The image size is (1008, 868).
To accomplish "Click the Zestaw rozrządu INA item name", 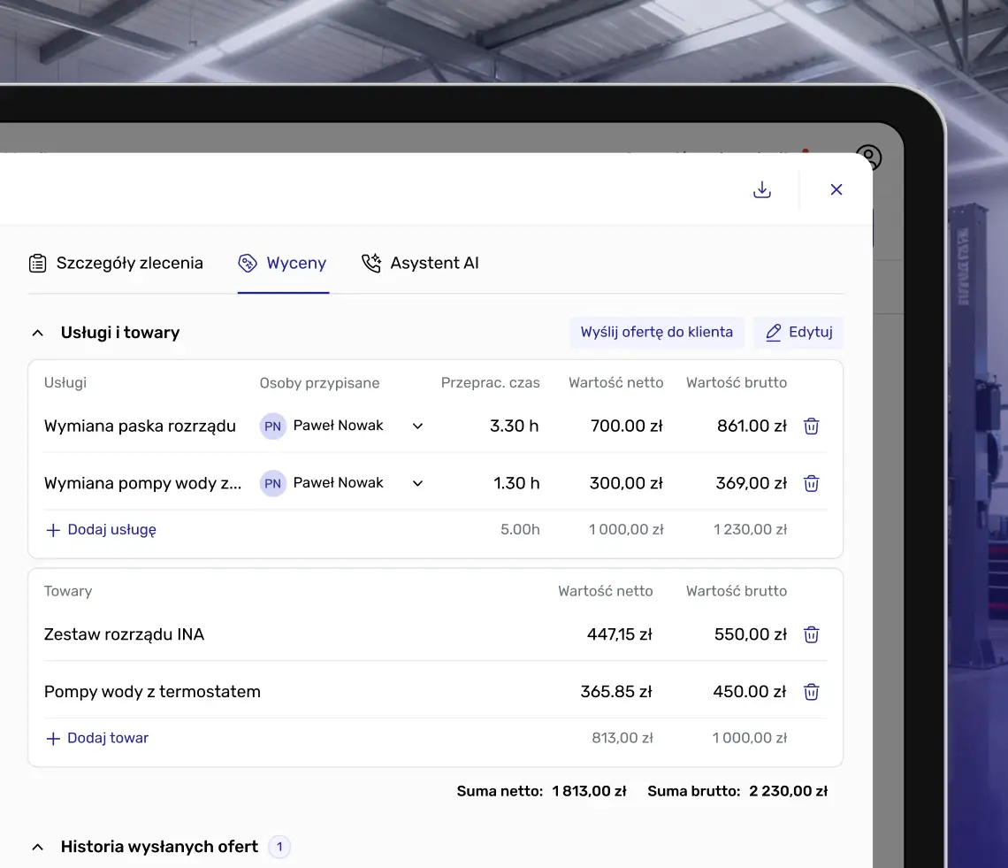I will (x=124, y=634).
